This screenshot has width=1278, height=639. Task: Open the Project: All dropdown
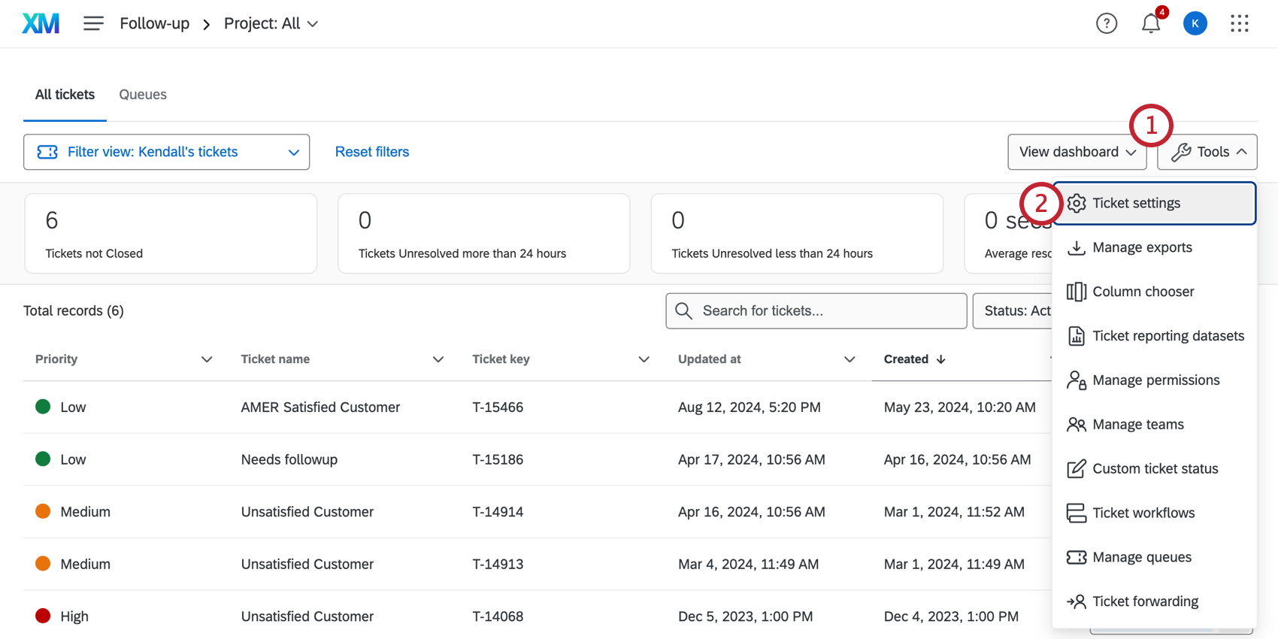click(271, 23)
